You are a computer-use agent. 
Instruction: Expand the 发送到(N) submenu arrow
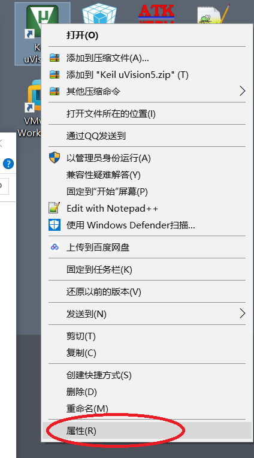242,314
